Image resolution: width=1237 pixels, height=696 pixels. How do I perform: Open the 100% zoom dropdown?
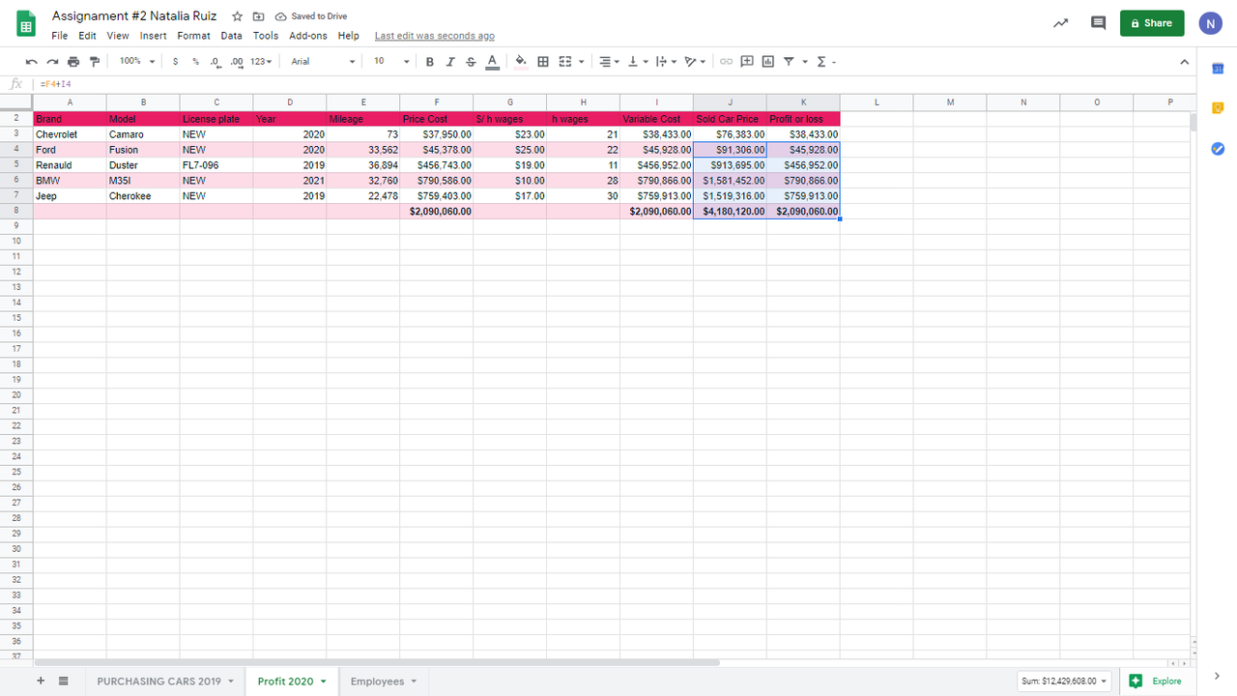136,61
